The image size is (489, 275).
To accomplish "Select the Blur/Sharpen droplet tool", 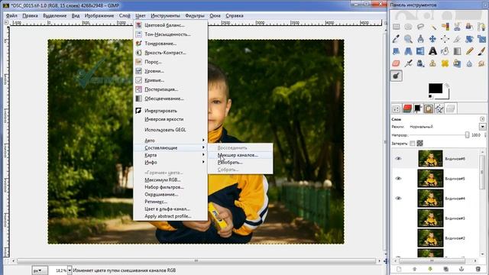I will click(470, 63).
